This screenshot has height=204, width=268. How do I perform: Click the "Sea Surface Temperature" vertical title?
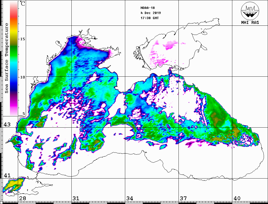[x=6, y=58]
